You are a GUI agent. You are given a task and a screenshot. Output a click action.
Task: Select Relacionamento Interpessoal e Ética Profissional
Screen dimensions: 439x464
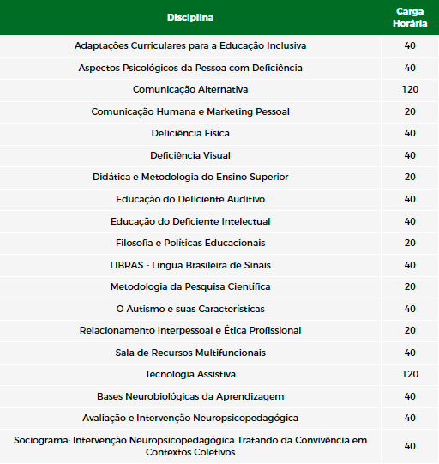190,330
